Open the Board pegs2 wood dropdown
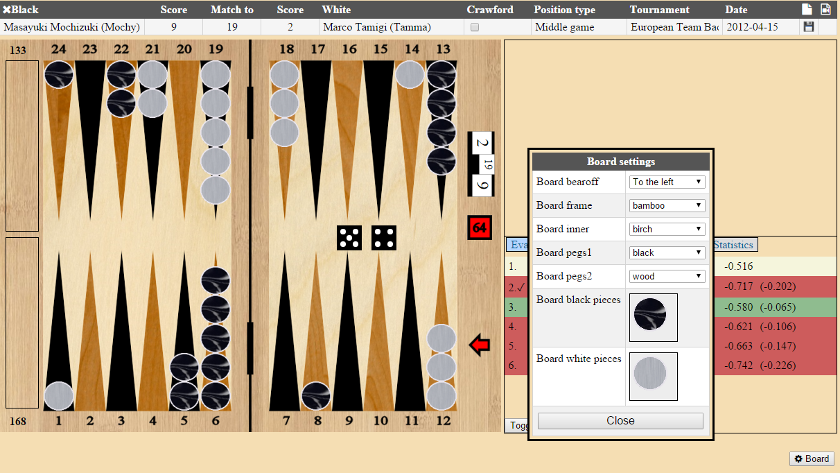The height and width of the screenshot is (473, 840). (667, 276)
